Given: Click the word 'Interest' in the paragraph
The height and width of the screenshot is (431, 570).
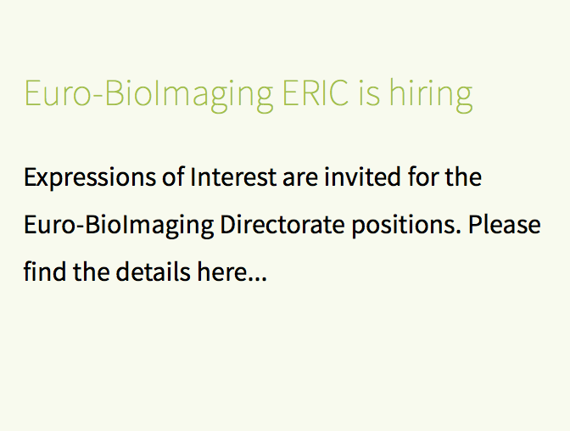Looking at the screenshot, I should click(x=233, y=176).
